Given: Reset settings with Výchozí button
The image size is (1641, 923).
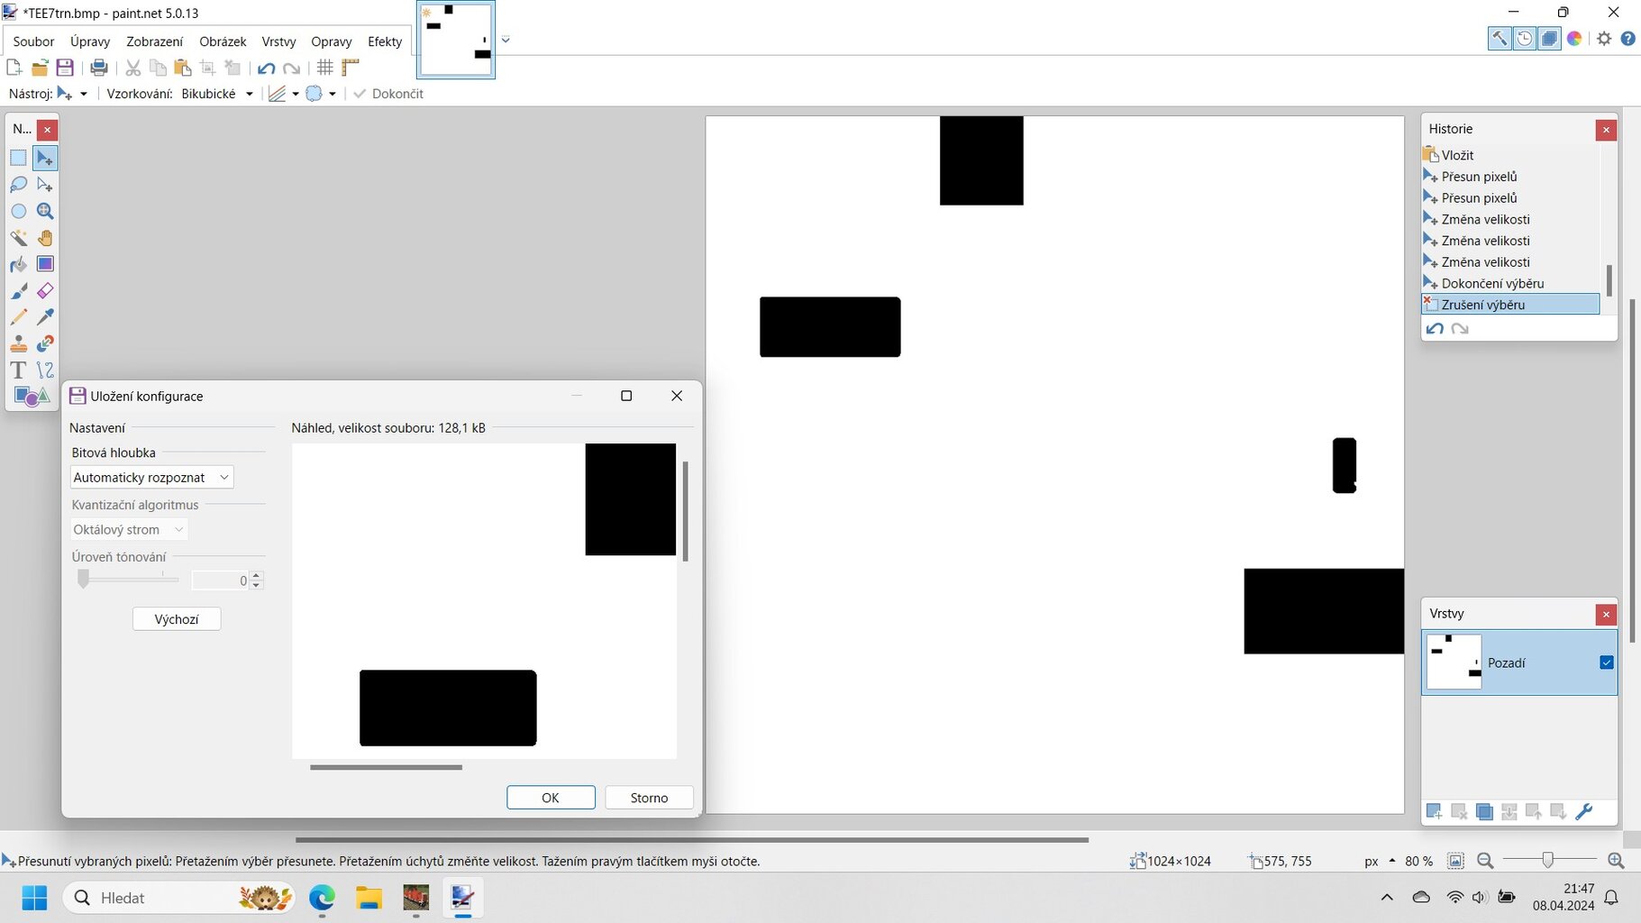Looking at the screenshot, I should click(x=177, y=619).
